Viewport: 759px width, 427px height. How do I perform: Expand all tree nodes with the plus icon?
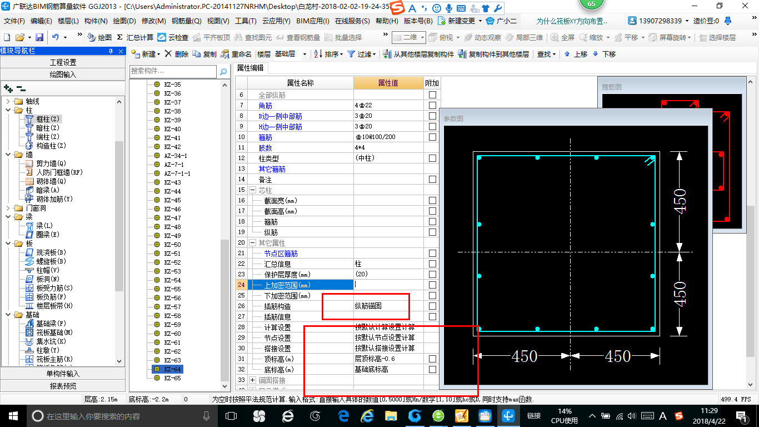(8, 88)
